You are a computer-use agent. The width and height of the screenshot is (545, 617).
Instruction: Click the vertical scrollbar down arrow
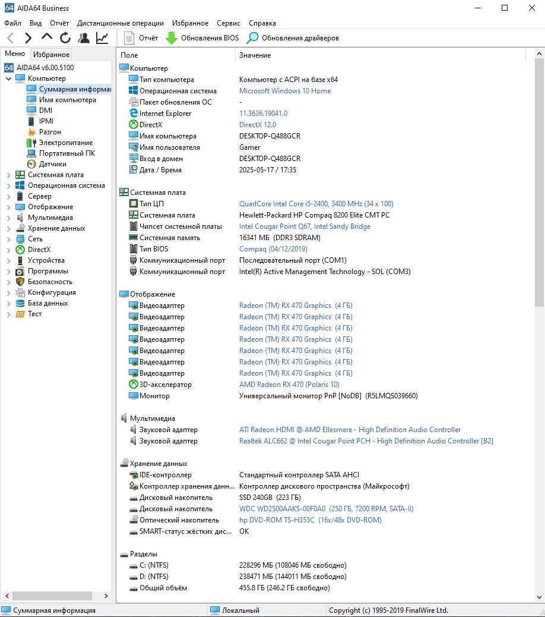pos(539,597)
